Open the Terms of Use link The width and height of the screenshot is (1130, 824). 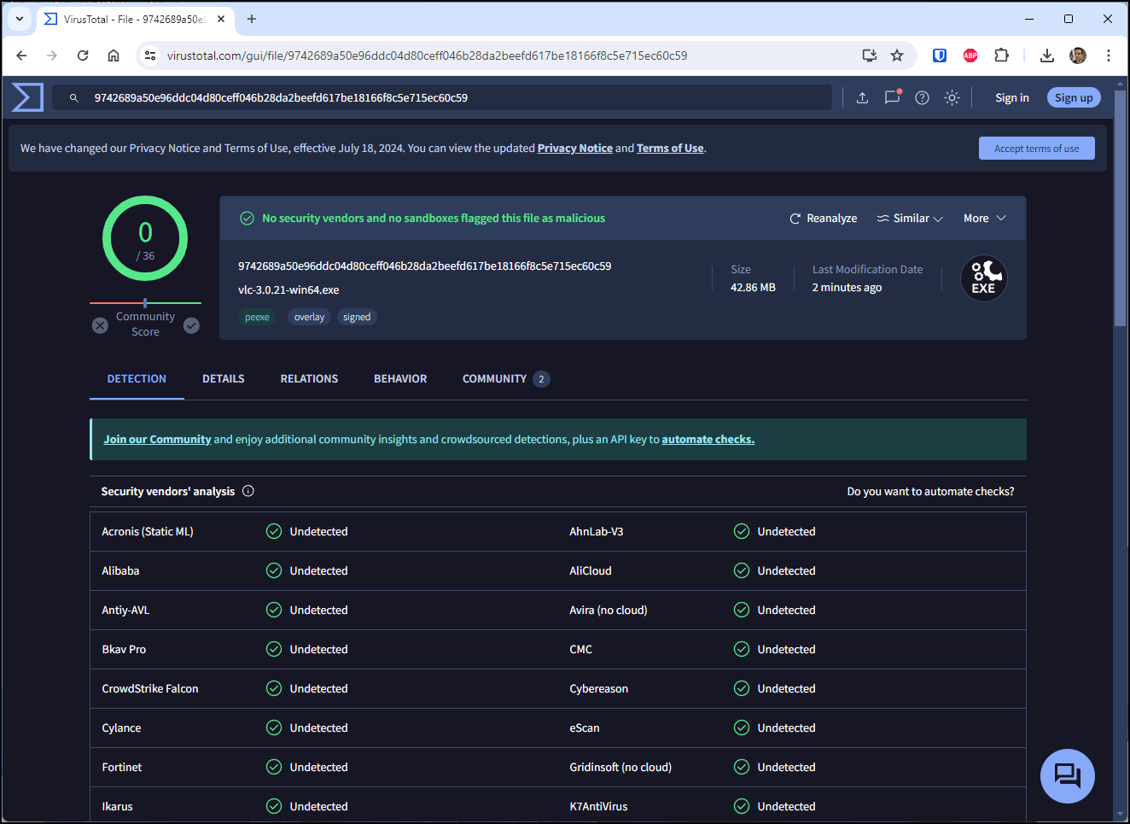[670, 149]
